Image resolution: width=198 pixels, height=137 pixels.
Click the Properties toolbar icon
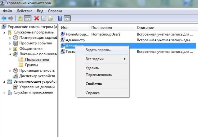(x=44, y=18)
